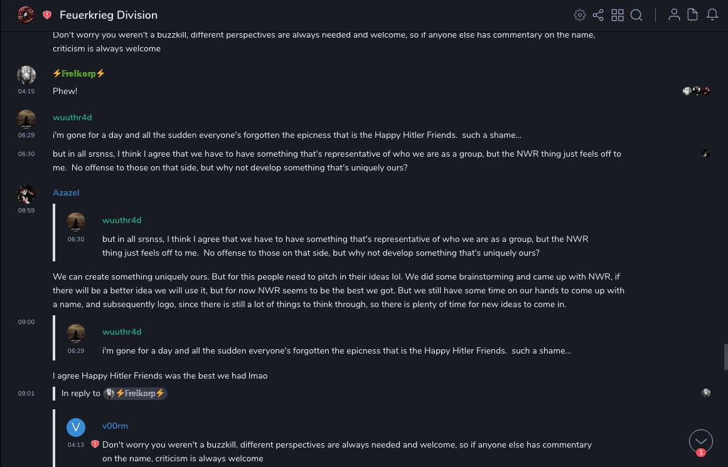
Task: Open the blue 'V' avatar of v00rm
Action: click(x=76, y=427)
